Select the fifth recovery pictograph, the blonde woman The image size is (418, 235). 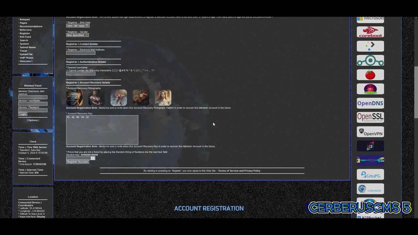click(163, 98)
